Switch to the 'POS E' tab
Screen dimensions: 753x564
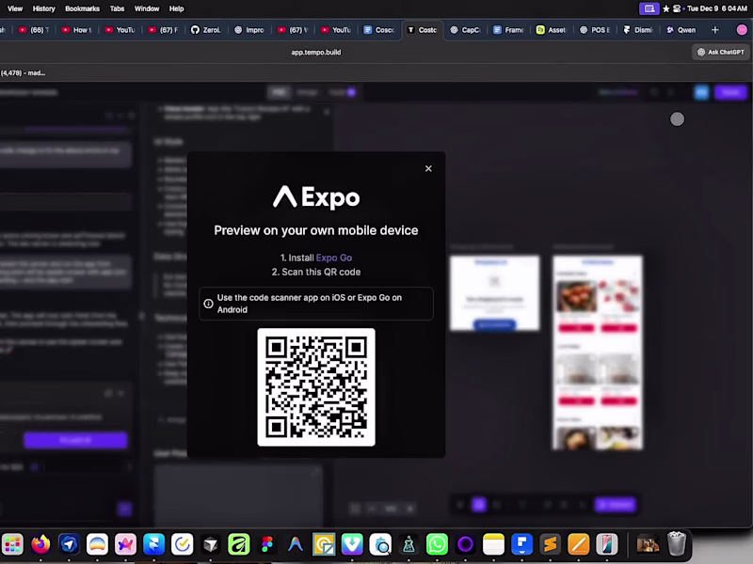596,30
